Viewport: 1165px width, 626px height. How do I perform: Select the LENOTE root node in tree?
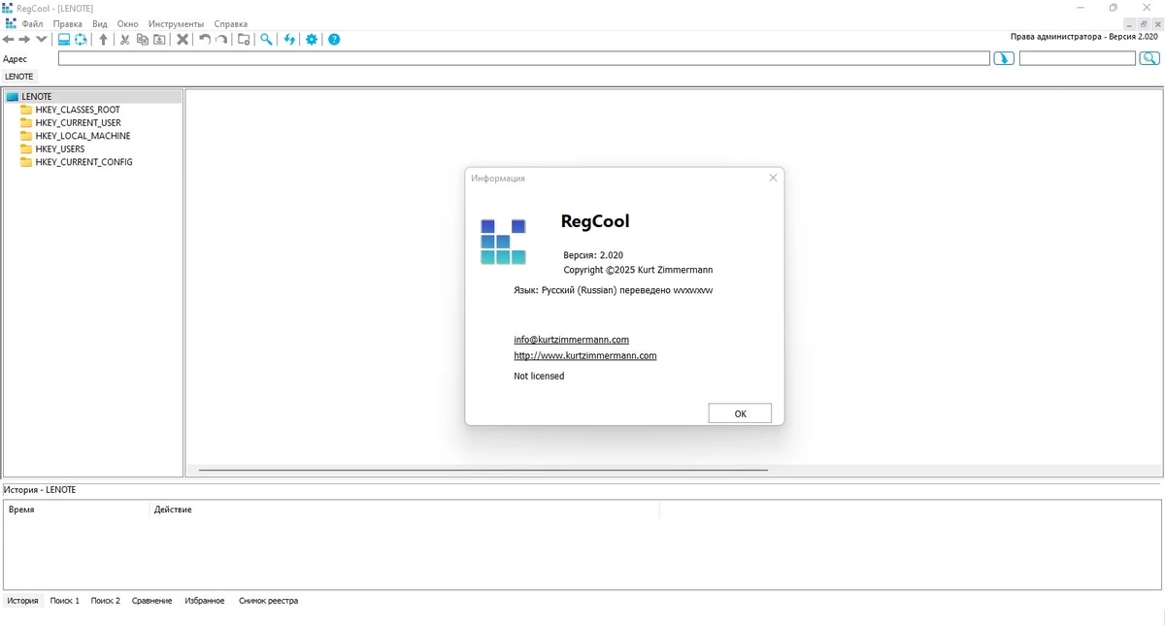[x=37, y=96]
